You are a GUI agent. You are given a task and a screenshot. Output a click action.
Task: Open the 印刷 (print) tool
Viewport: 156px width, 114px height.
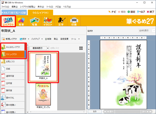point(74,21)
